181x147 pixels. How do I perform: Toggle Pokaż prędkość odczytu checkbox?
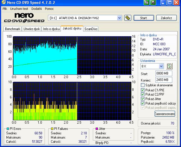143,103
